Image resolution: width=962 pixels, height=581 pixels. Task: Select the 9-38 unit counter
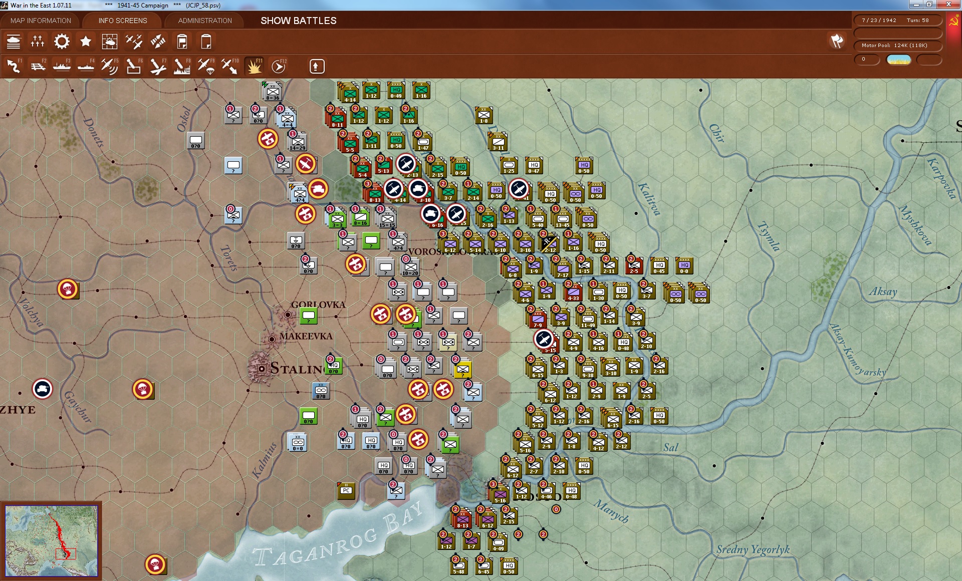(588, 369)
